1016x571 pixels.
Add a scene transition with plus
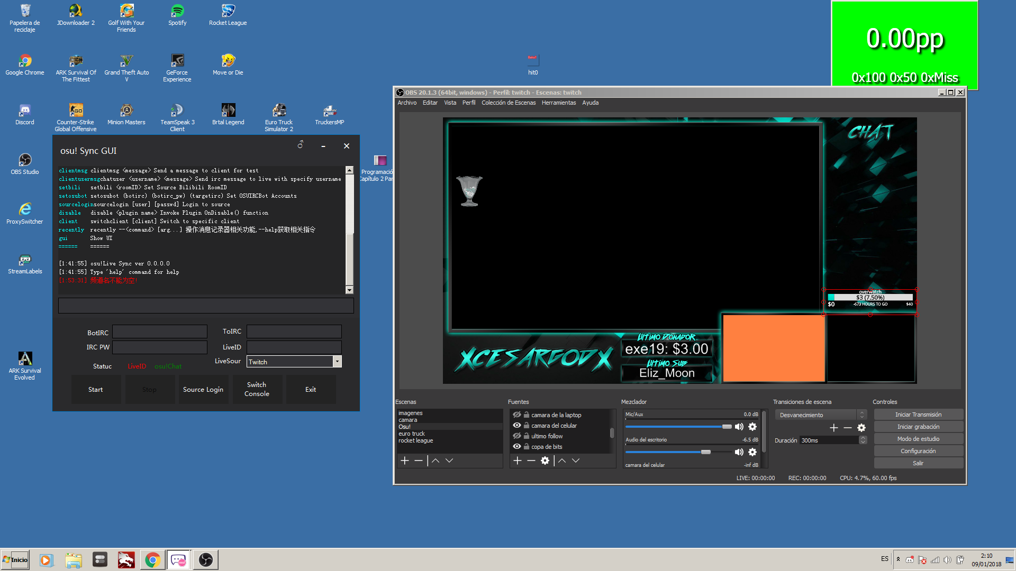tap(834, 428)
